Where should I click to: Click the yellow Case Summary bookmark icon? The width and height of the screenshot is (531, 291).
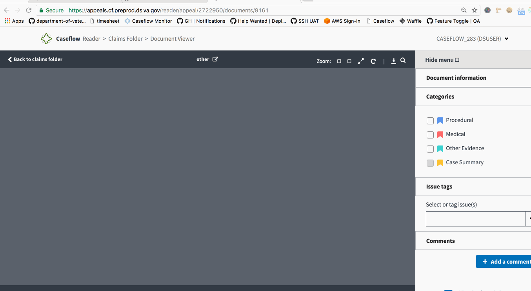pyautogui.click(x=440, y=163)
